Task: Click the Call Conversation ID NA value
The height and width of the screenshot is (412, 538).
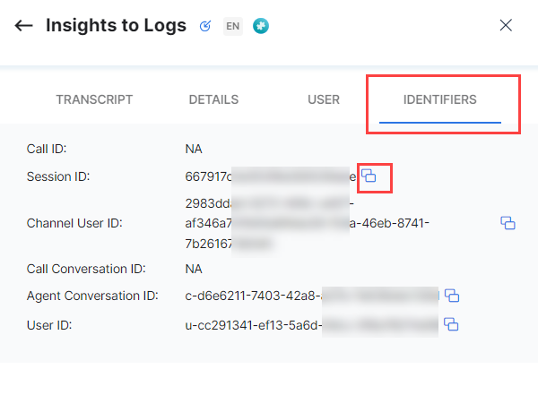Action: (x=194, y=268)
